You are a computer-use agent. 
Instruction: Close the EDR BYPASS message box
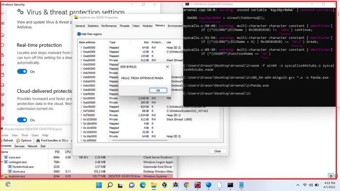point(167,67)
